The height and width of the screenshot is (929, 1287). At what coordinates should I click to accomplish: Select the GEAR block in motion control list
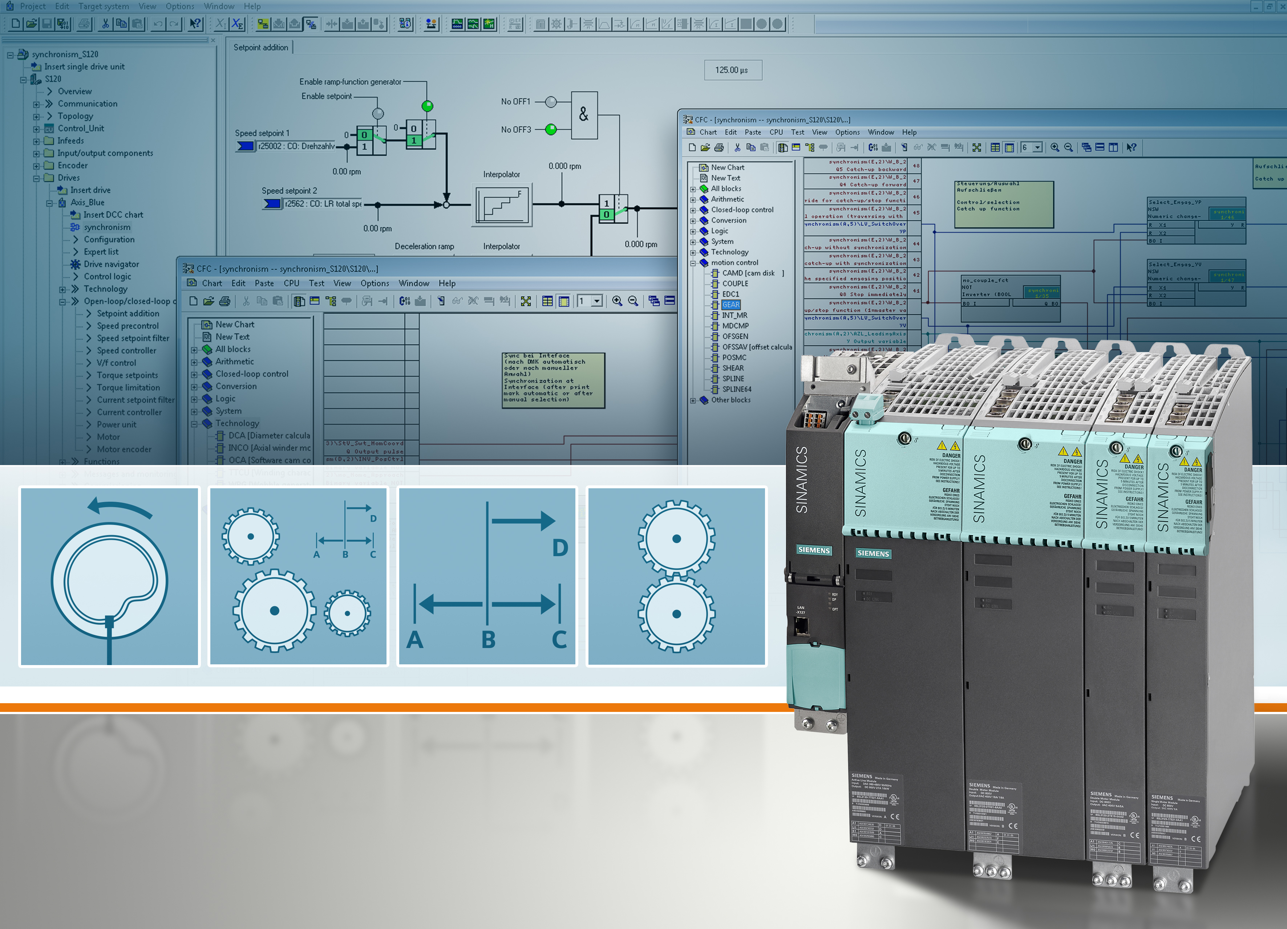pos(730,305)
